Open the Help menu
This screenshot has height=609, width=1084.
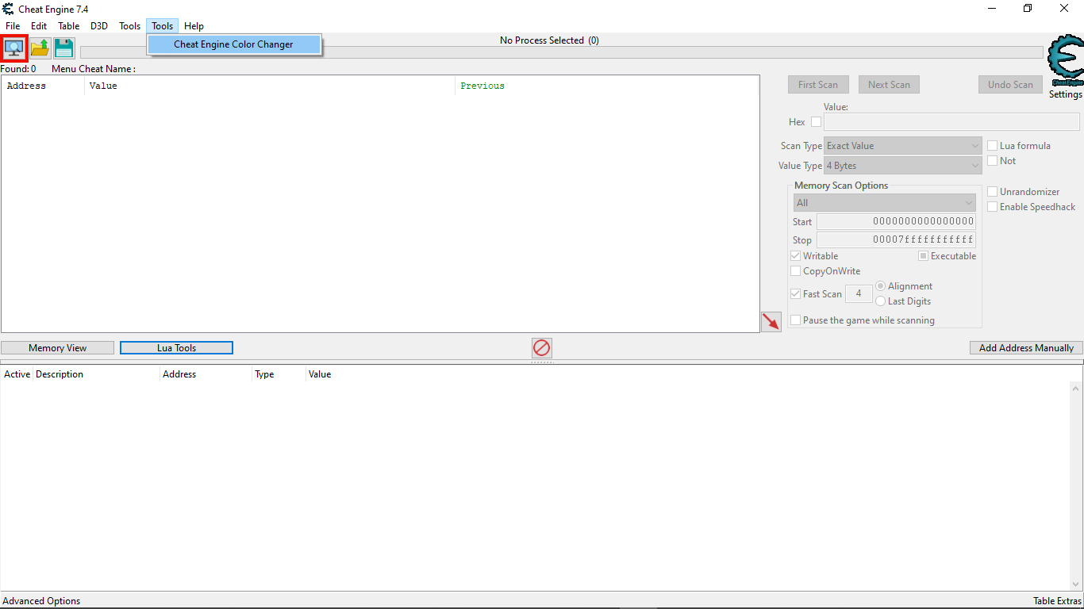coord(194,26)
